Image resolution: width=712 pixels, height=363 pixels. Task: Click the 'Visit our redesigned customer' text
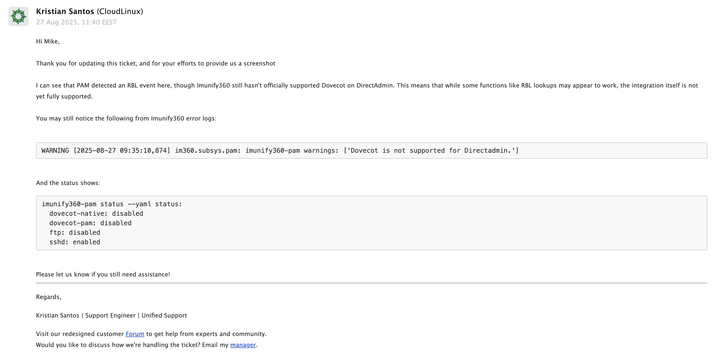[x=80, y=334]
